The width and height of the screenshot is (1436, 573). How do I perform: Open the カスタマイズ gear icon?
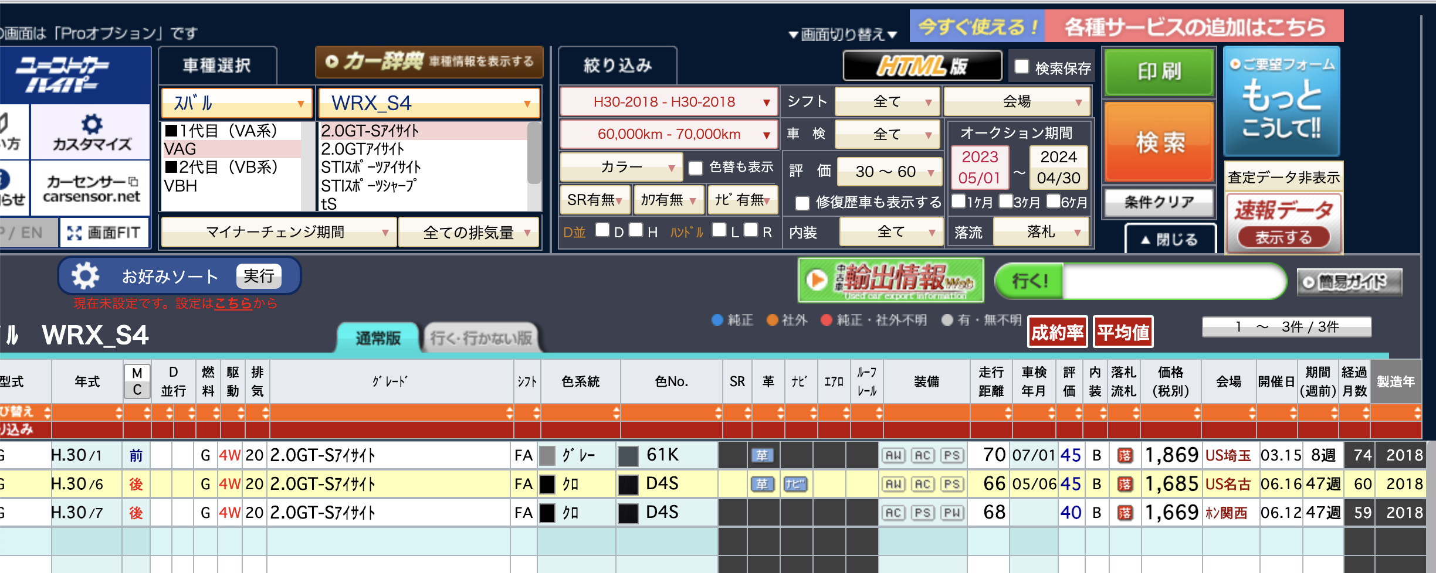(92, 124)
